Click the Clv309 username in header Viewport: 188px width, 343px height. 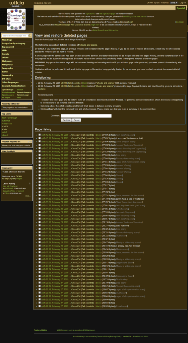(149, 3)
